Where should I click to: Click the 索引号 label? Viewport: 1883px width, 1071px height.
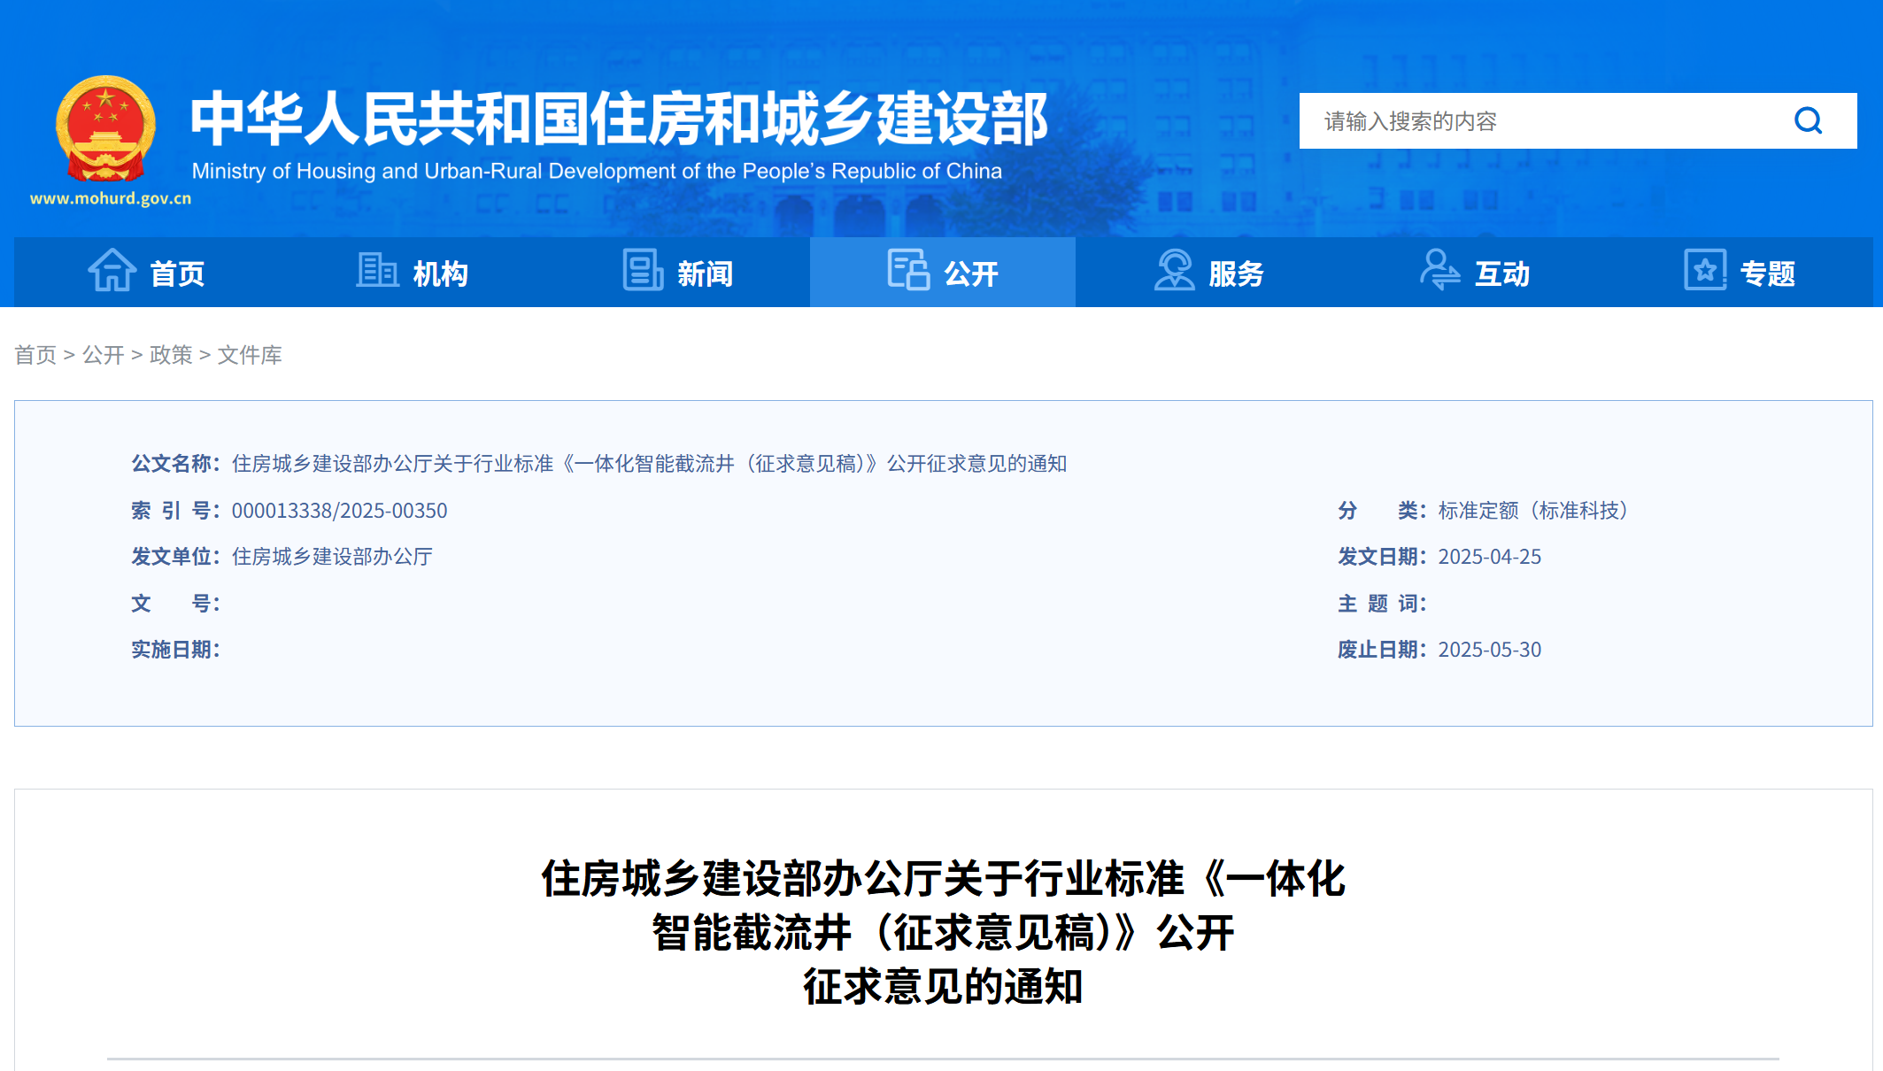[175, 511]
